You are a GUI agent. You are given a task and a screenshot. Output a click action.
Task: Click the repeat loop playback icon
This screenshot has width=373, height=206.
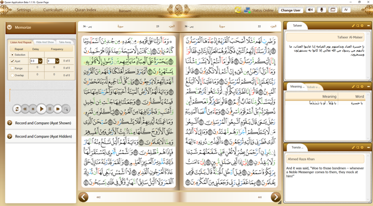click(17, 109)
